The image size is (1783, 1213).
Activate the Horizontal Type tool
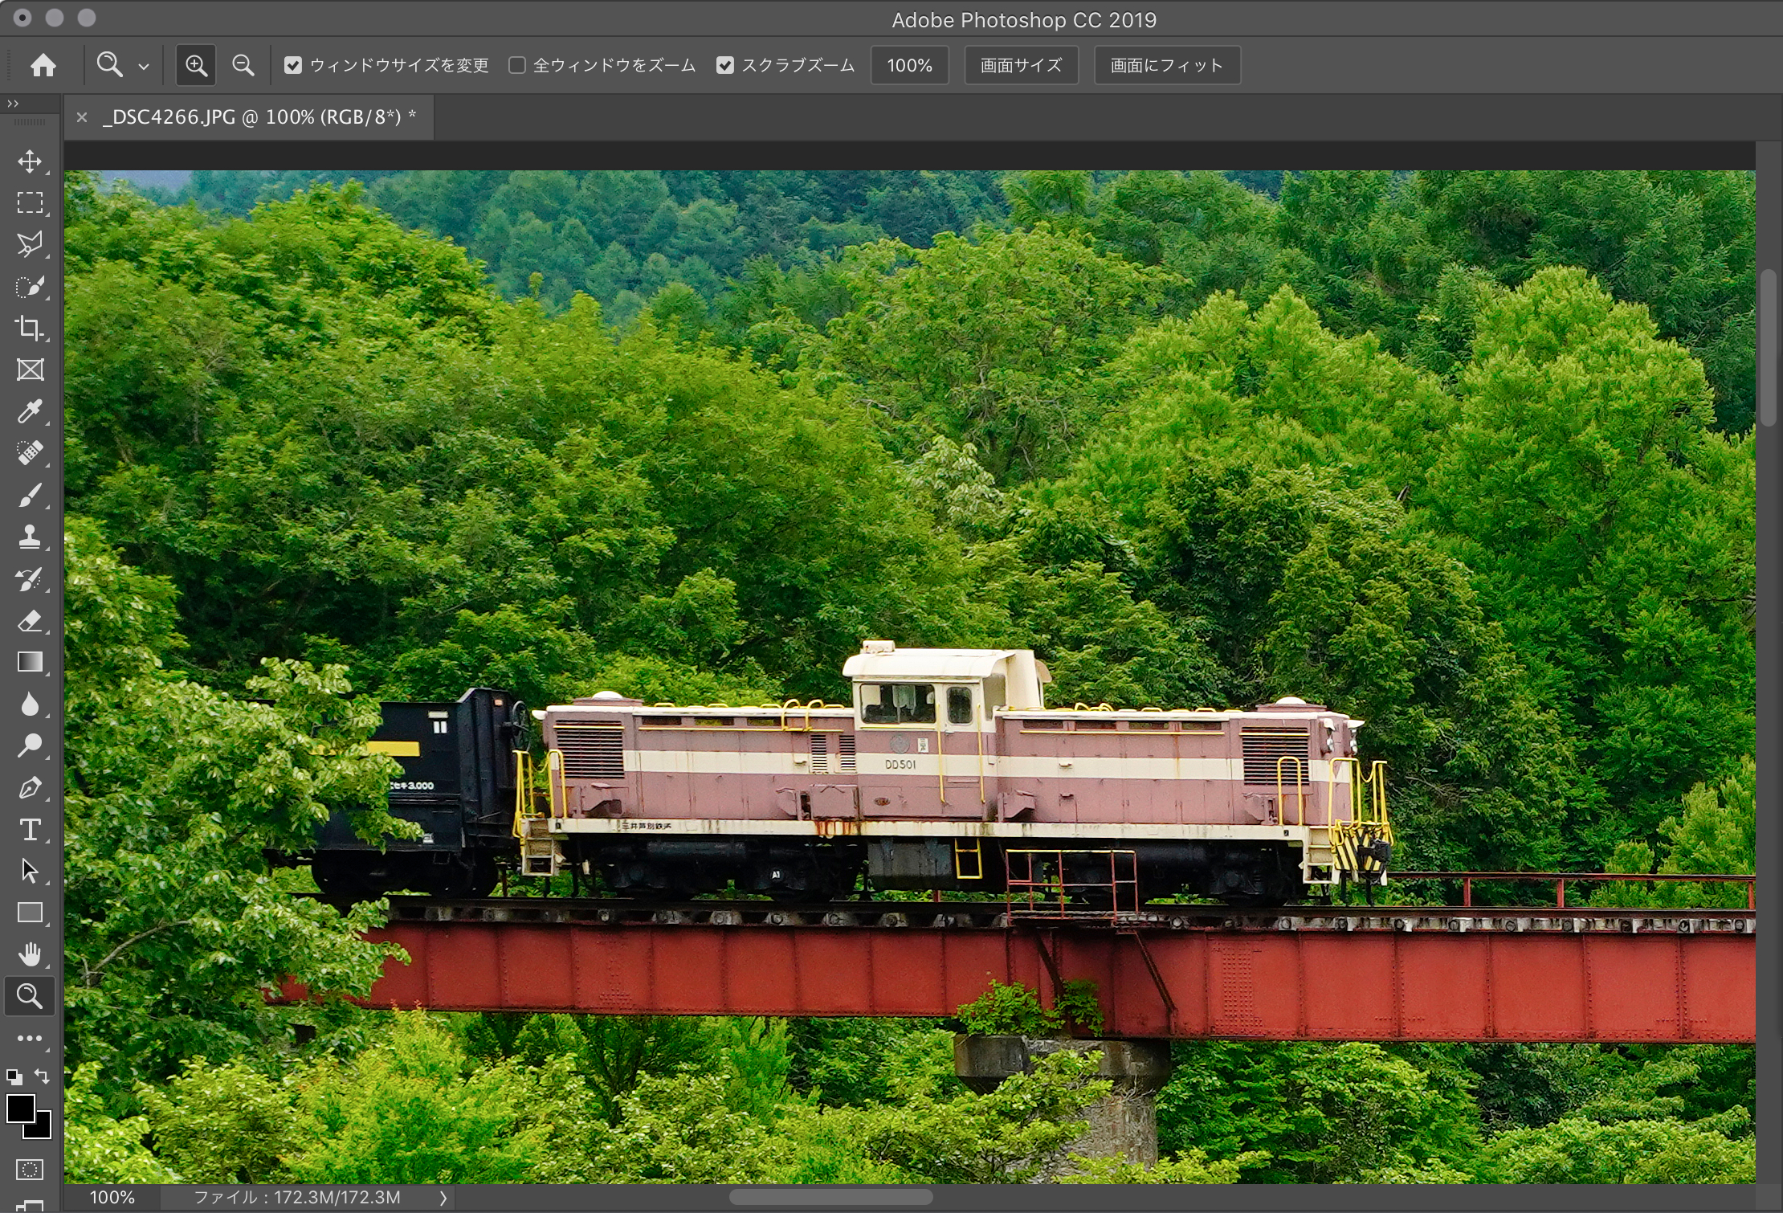coord(30,829)
